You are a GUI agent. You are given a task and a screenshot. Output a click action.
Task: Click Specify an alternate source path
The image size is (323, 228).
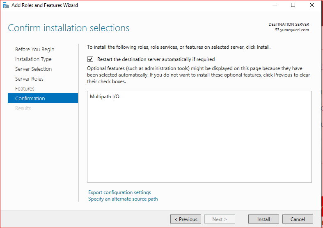[x=123, y=199]
